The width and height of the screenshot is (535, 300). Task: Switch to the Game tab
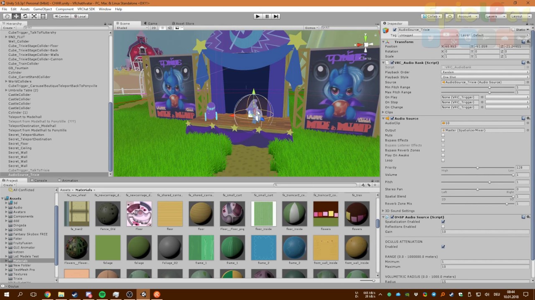[x=151, y=23]
